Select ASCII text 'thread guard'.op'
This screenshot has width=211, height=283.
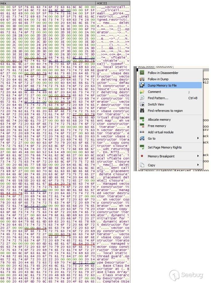pyautogui.click(x=113, y=256)
